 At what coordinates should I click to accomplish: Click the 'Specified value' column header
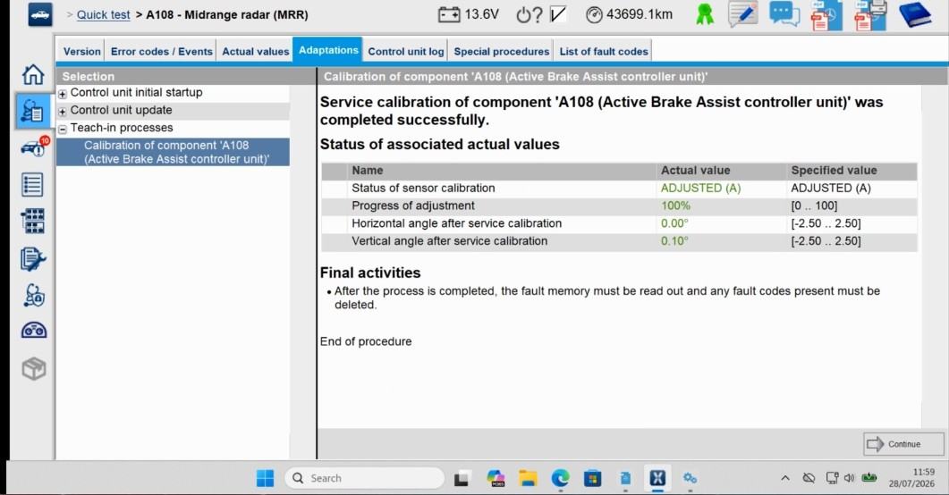[x=834, y=171]
